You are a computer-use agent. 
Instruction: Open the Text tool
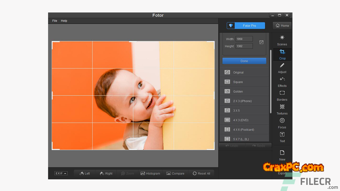282,137
